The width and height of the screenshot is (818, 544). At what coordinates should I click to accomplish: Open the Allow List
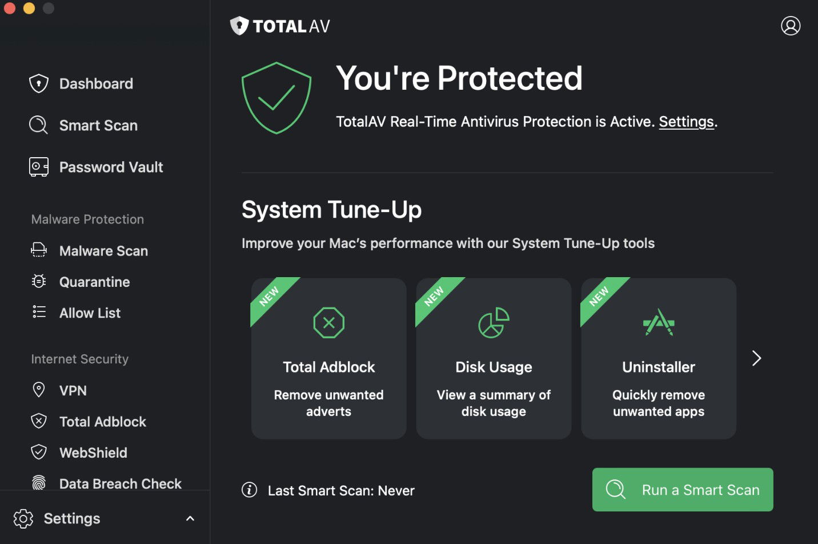(x=90, y=313)
